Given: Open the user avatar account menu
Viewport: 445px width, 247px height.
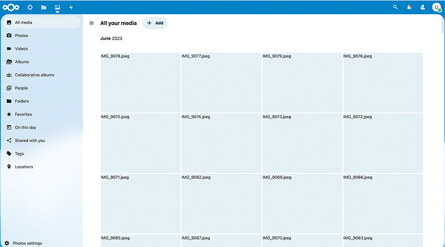Looking at the screenshot, I should (x=436, y=7).
